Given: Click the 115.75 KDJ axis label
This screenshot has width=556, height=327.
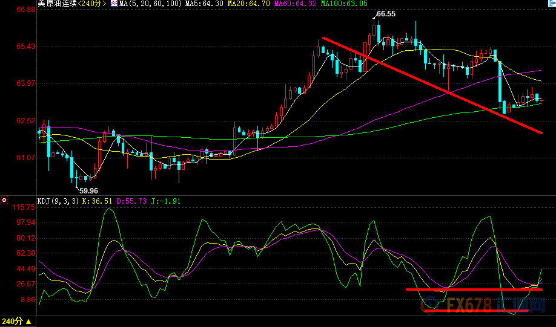Looking at the screenshot, I should (x=24, y=207).
